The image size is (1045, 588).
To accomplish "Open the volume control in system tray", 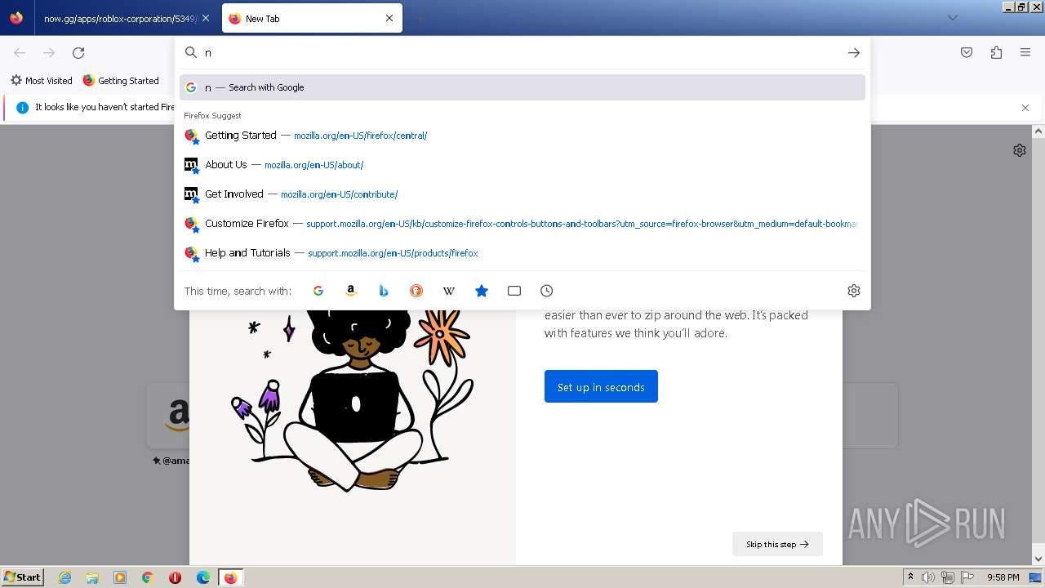I will (928, 577).
